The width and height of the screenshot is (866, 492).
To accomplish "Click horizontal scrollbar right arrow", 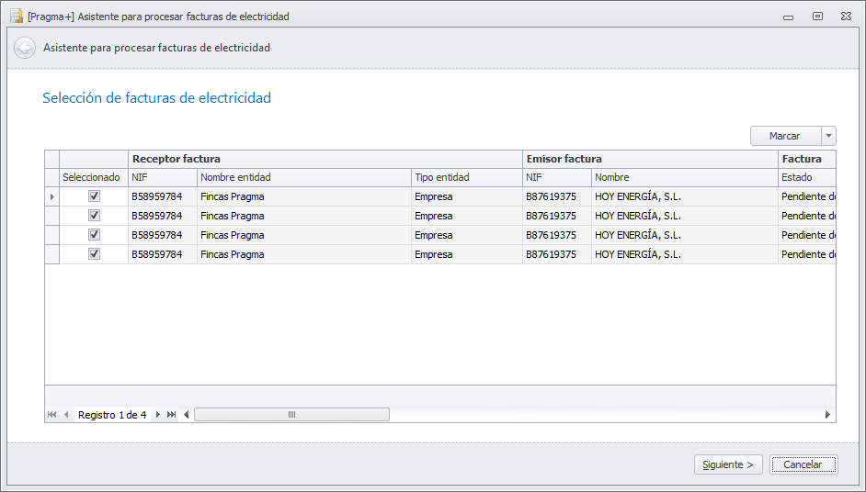I will click(827, 415).
